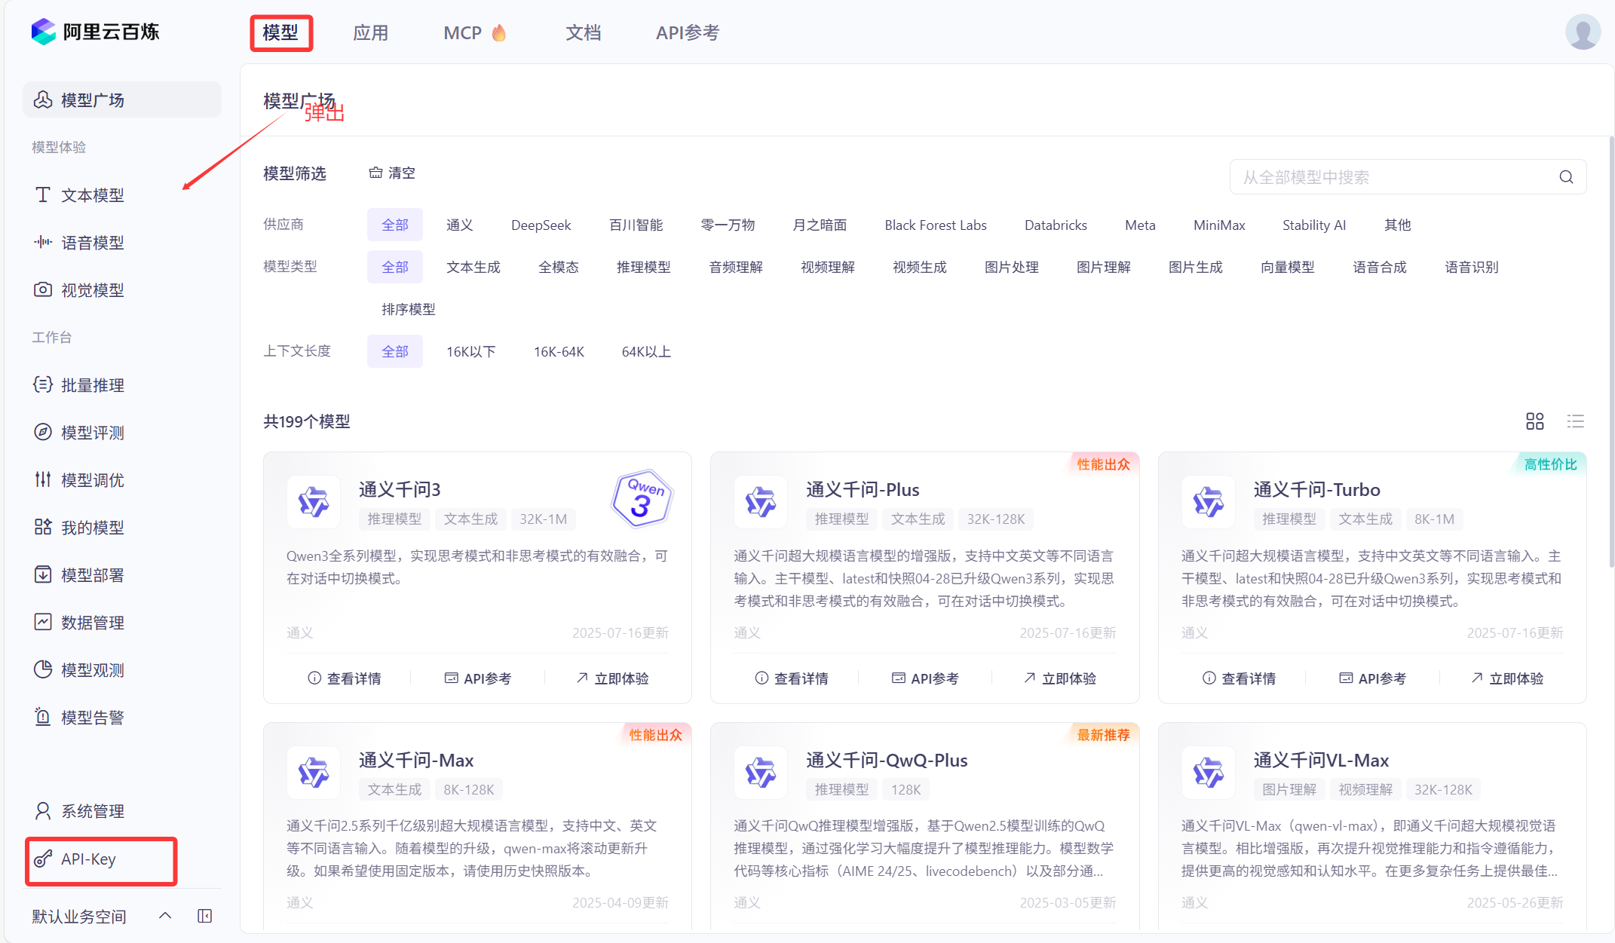
Task: Open 模型广场 in sidebar
Action: coord(122,100)
